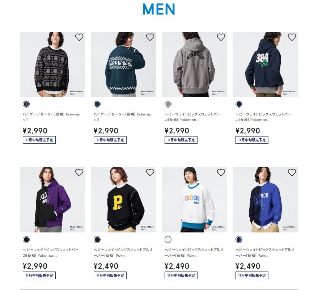Image resolution: width=314 pixels, height=290 pixels.
Task: Click 11月中旬販売予定 badge under first sweater
Action: (39, 140)
